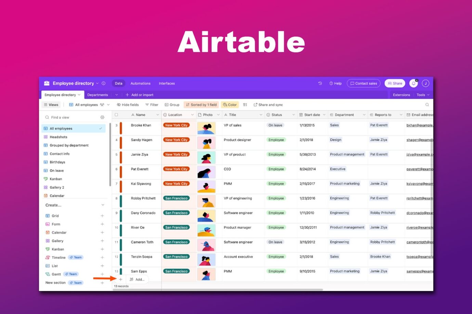The height and width of the screenshot is (314, 472).
Task: Toggle the select-all records checkbox
Action: click(x=116, y=115)
